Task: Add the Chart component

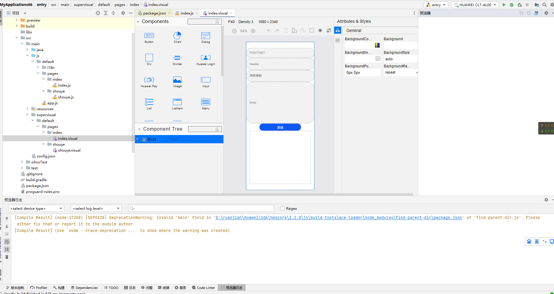Action: 177,38
